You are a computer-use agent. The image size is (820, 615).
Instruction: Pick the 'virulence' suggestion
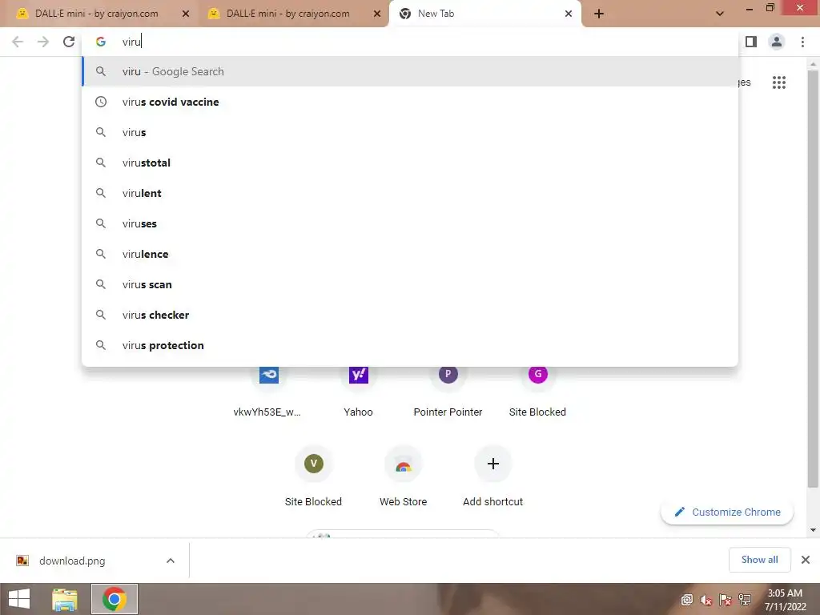point(409,254)
